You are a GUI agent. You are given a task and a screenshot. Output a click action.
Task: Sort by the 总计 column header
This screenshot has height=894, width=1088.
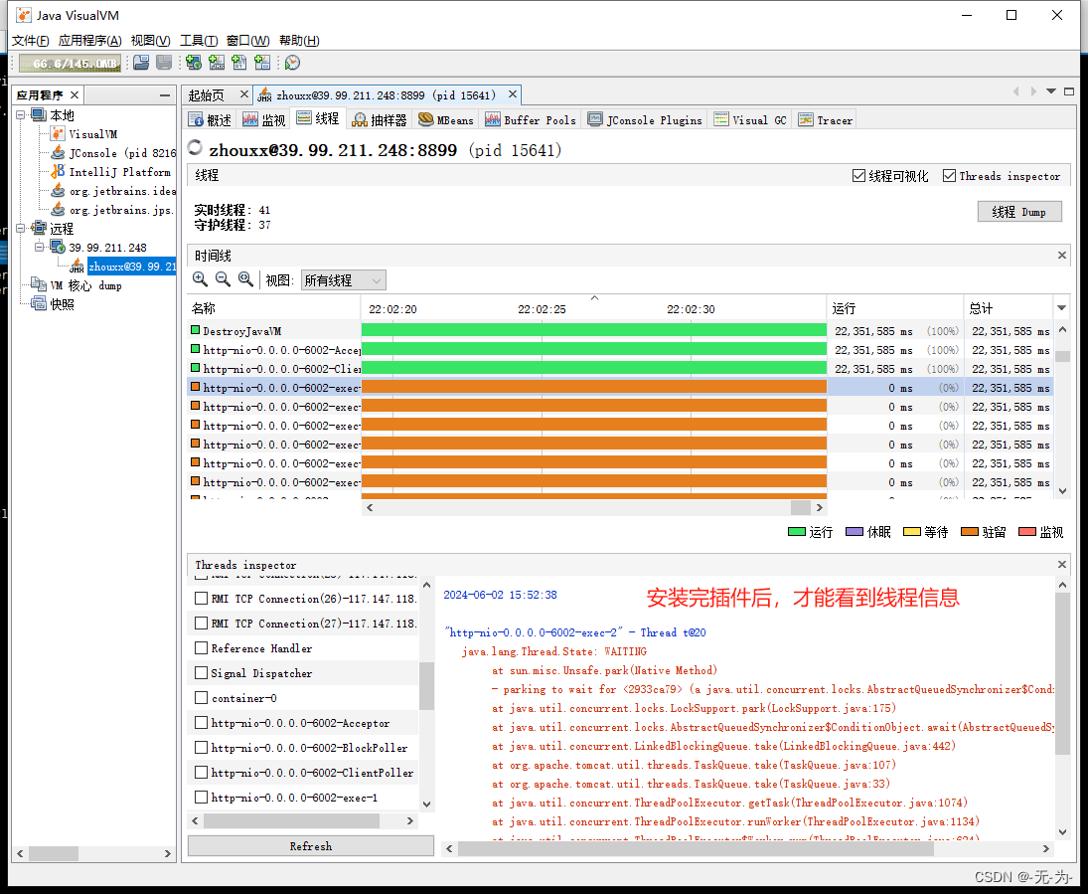[1009, 308]
